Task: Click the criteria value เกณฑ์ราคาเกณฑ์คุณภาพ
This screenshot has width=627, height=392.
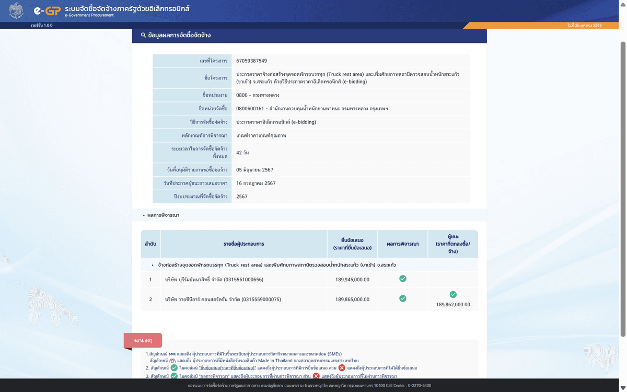Action: pyautogui.click(x=261, y=135)
